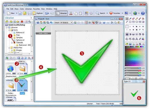Image resolution: width=150 pixels, height=109 pixels.
Task: Click the red delete icon in Librarian toolbar
Action: pyautogui.click(x=22, y=21)
